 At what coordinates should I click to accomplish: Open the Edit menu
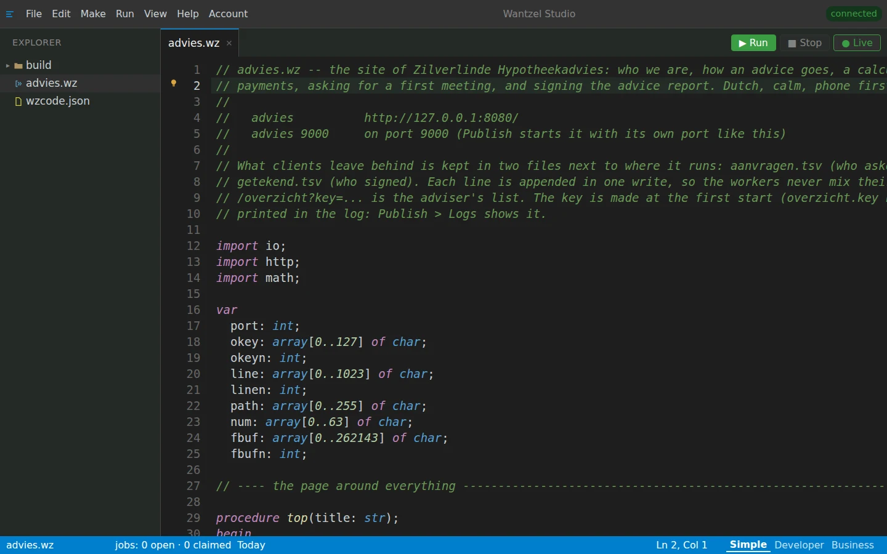click(61, 14)
